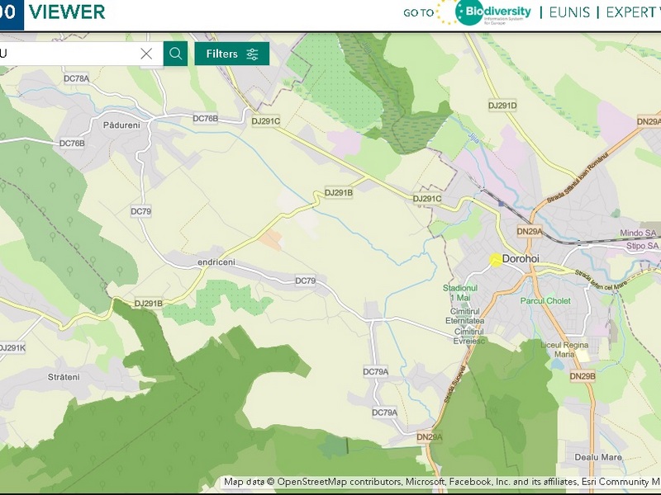Clear the search field with the X
Image resolution: width=661 pixels, height=495 pixels.
[x=146, y=54]
